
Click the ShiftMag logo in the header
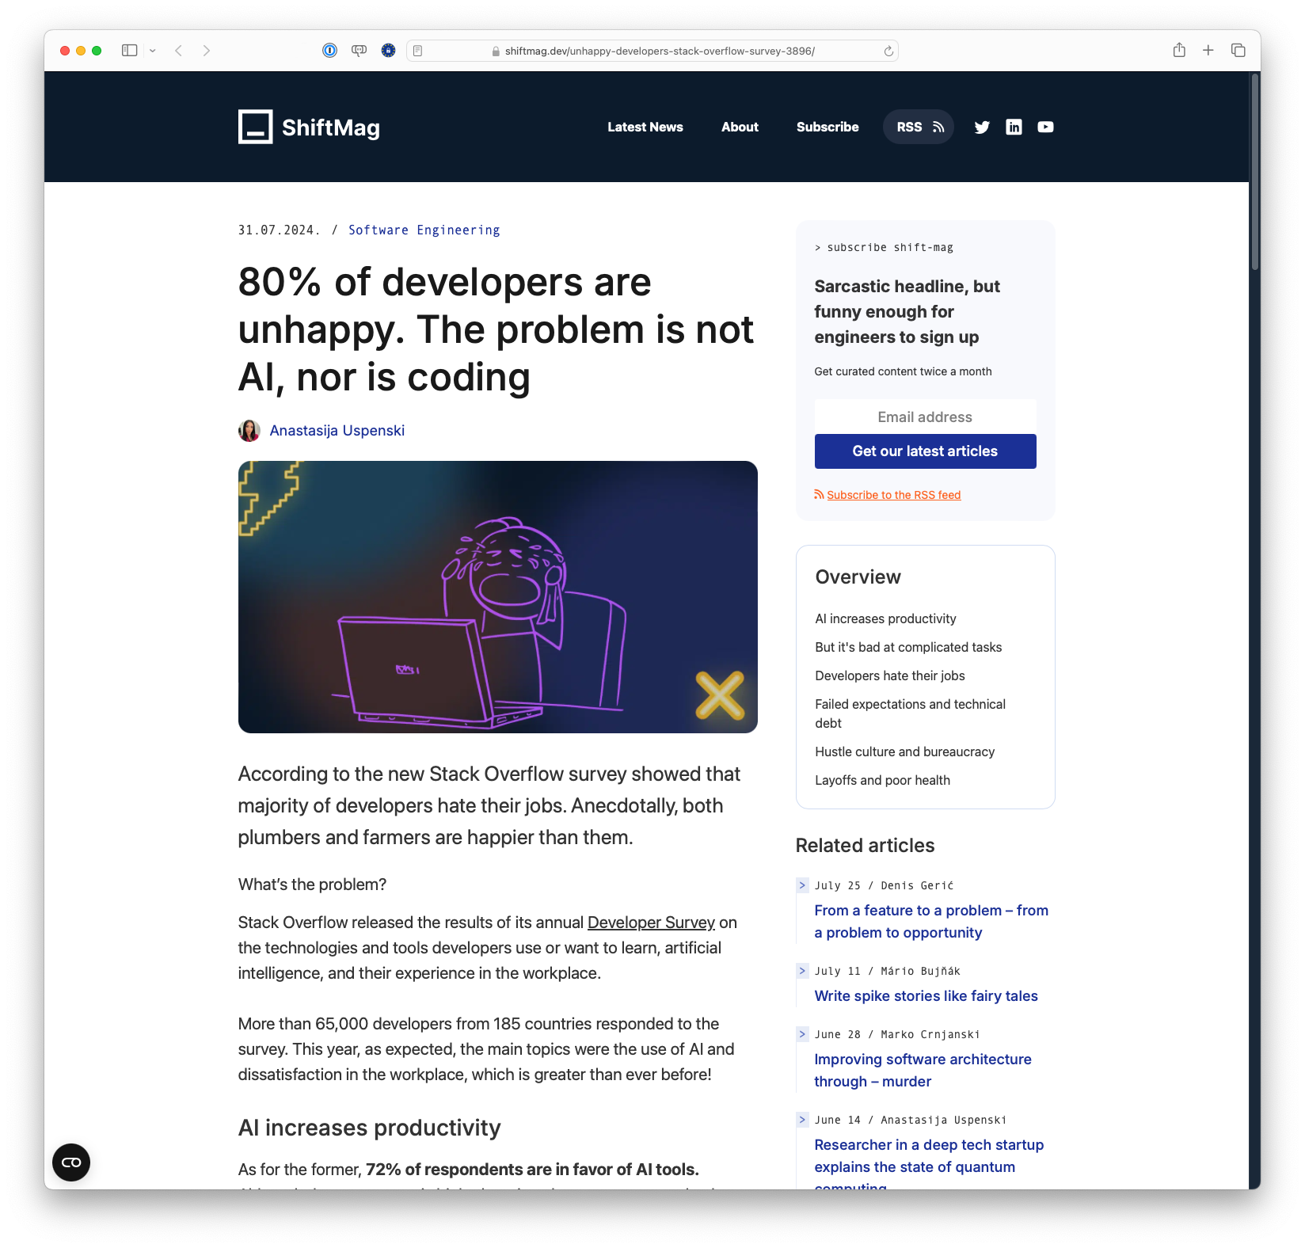[x=309, y=127]
